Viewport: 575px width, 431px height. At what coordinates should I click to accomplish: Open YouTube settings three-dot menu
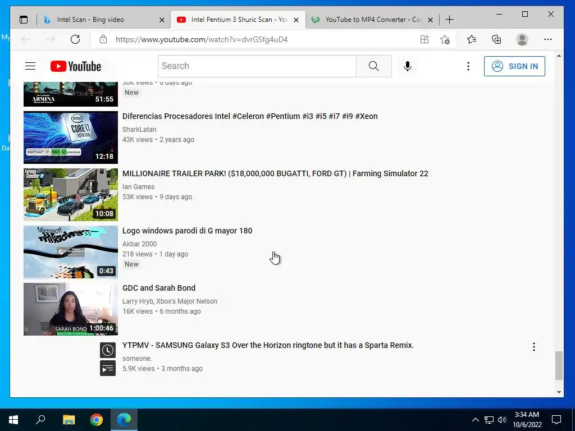pyautogui.click(x=468, y=66)
